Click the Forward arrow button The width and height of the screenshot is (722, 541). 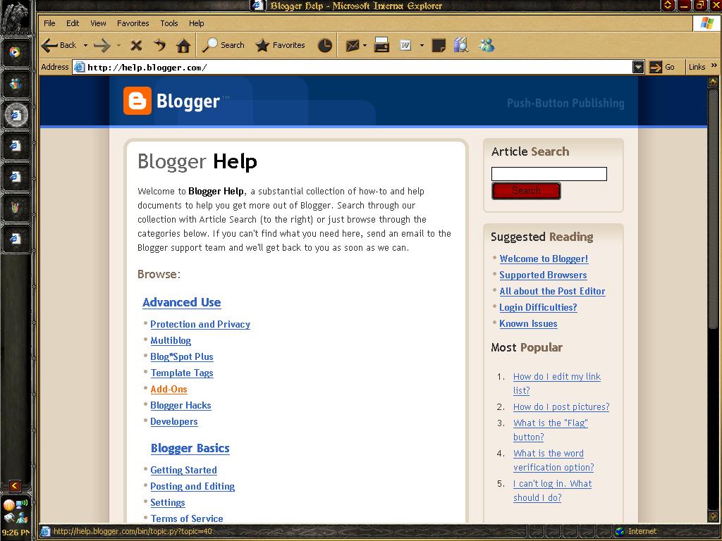102,45
